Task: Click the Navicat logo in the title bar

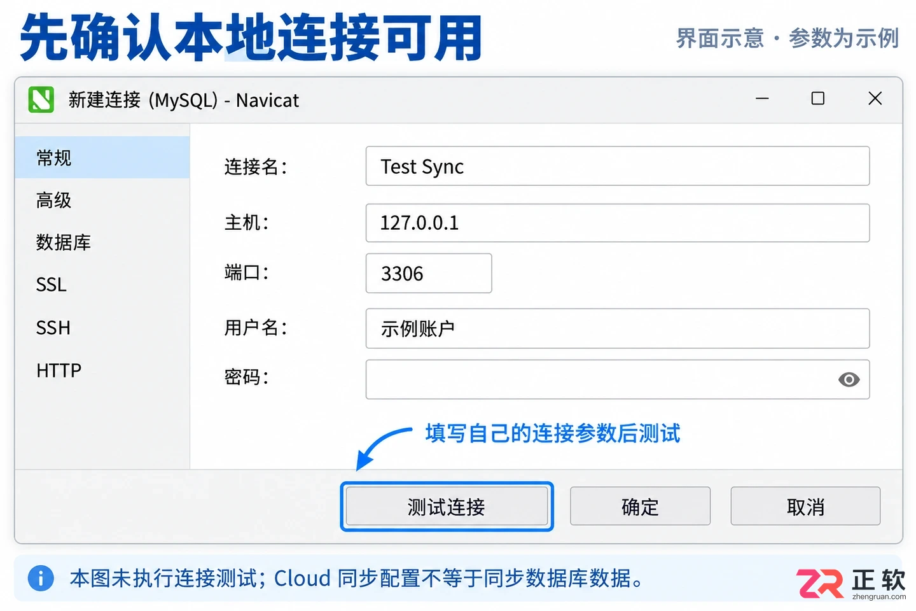Action: 41,99
